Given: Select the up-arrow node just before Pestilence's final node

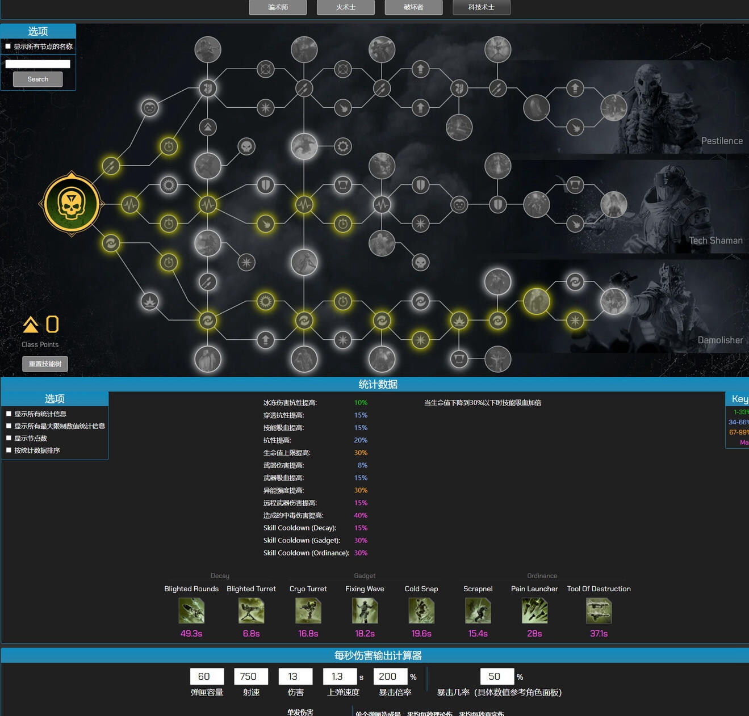Looking at the screenshot, I should coord(575,88).
